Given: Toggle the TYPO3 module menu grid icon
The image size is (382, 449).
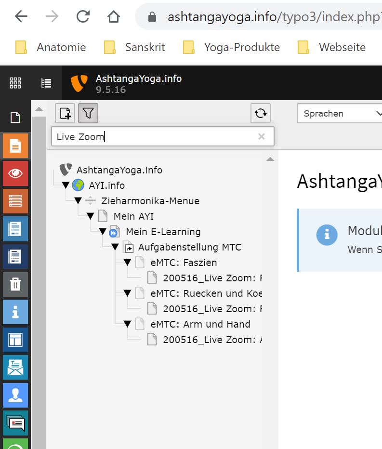Looking at the screenshot, I should click(15, 83).
